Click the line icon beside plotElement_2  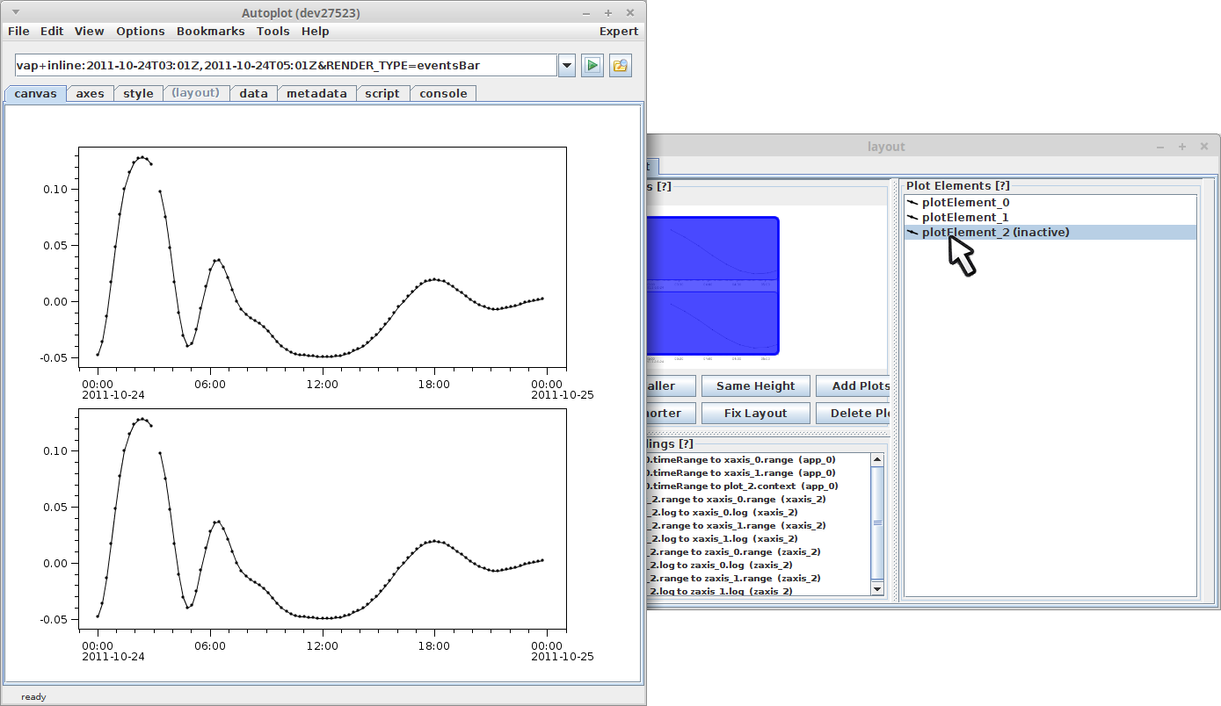[912, 232]
